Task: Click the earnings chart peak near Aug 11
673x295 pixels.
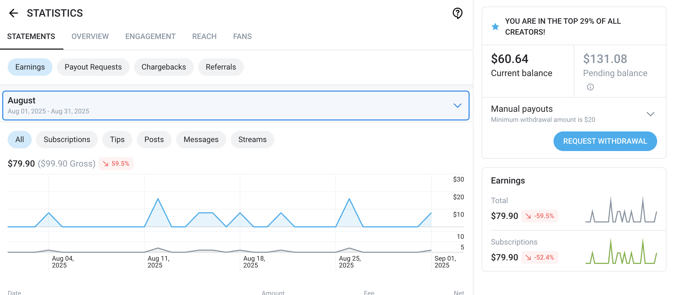Action: coord(158,199)
